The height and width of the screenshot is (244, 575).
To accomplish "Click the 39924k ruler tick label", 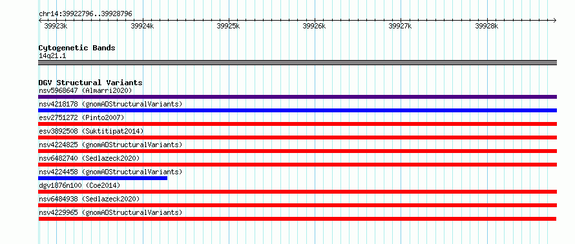I will click(x=142, y=26).
